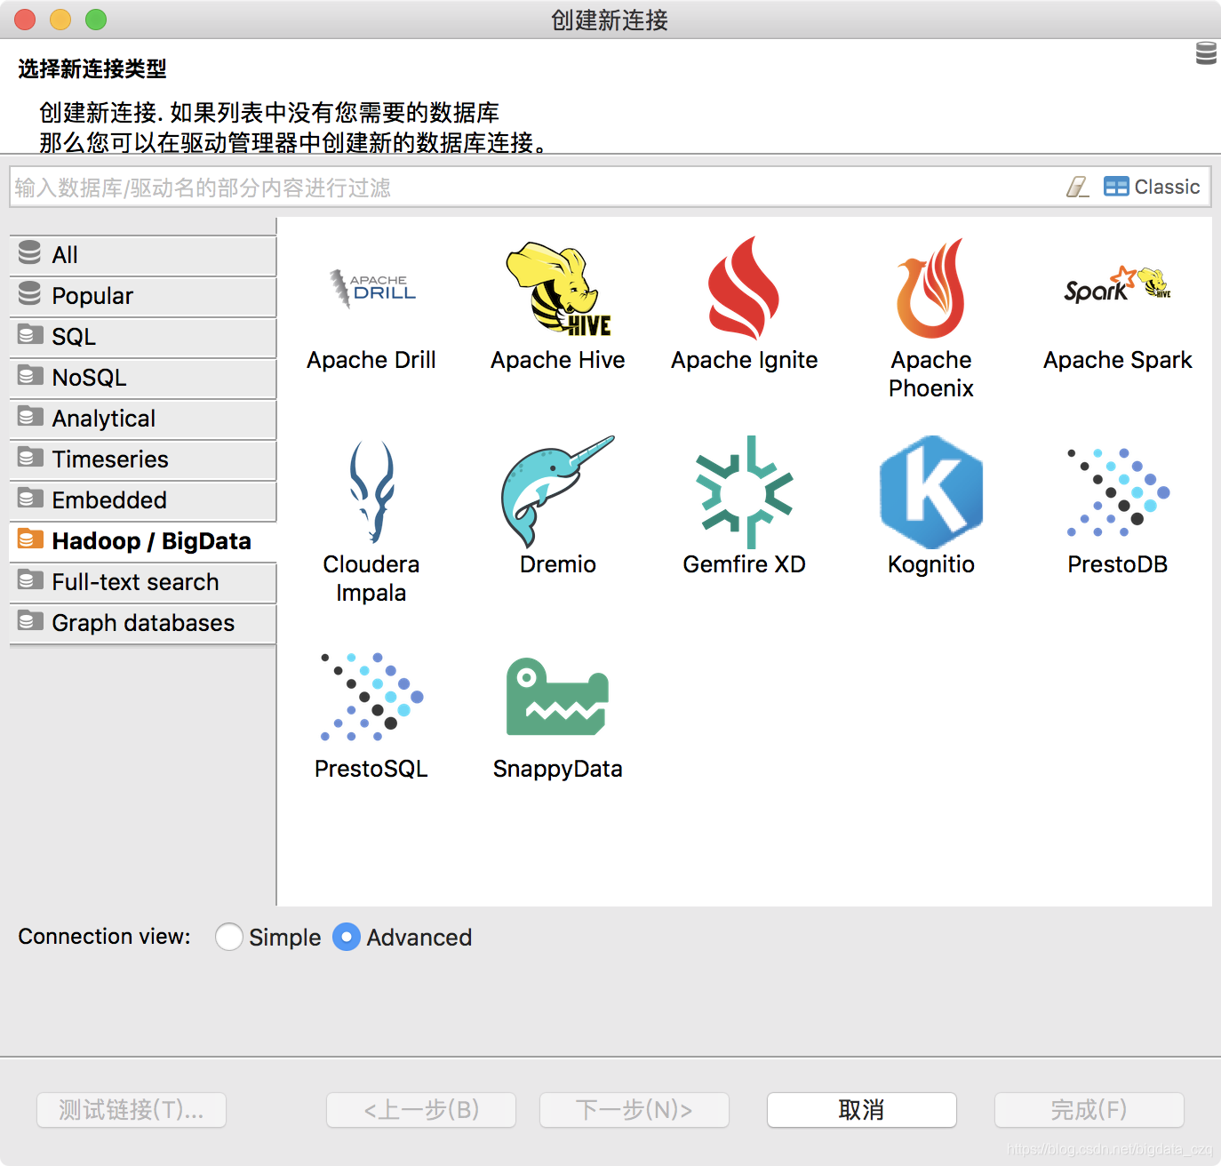Click the 下一步(N)> next button
Image resolution: width=1221 pixels, height=1166 pixels.
tap(634, 1110)
